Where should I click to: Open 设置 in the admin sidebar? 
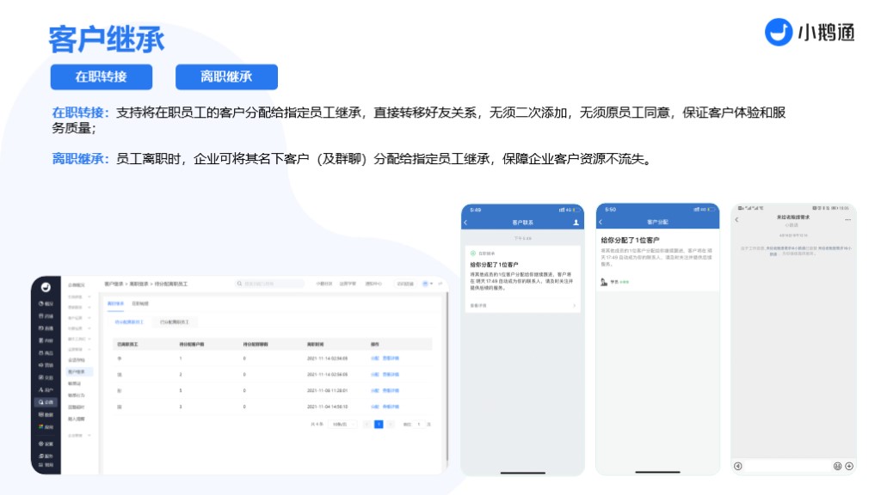point(46,444)
